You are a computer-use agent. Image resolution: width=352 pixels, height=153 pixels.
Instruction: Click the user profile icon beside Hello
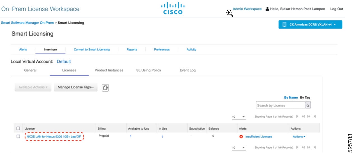[x=267, y=9]
